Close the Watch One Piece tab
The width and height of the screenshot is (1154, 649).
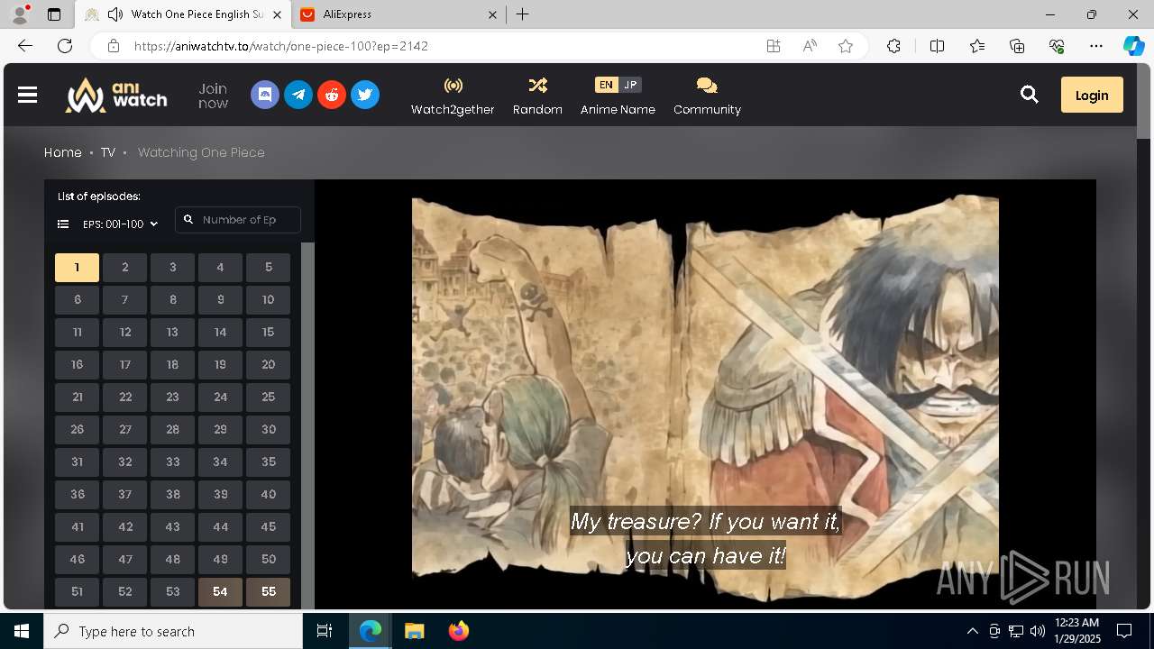tap(277, 14)
